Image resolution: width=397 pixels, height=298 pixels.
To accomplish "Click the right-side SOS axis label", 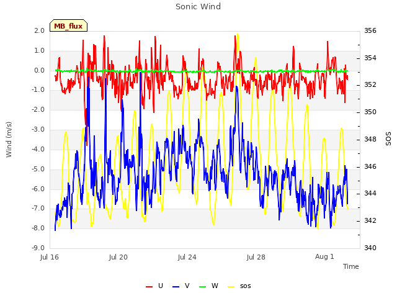I will coord(388,139).
